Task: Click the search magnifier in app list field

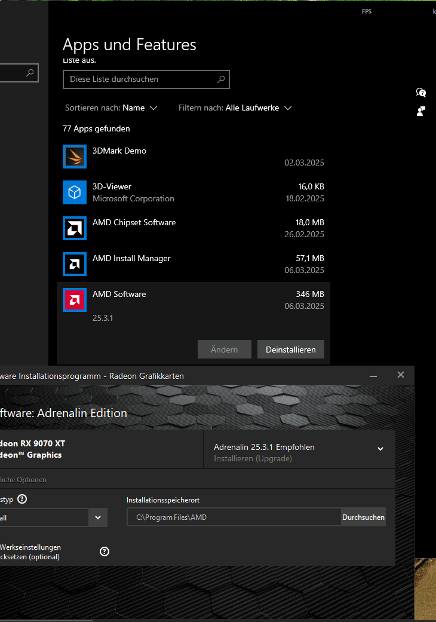Action: point(221,79)
